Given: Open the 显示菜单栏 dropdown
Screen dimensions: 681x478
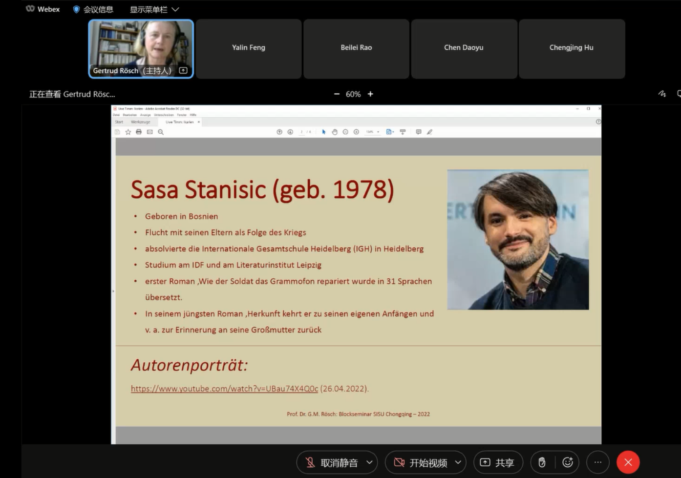Looking at the screenshot, I should [154, 9].
